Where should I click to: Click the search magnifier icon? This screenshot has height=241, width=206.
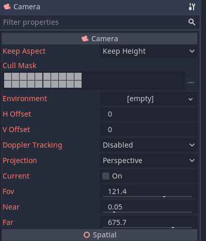[192, 22]
